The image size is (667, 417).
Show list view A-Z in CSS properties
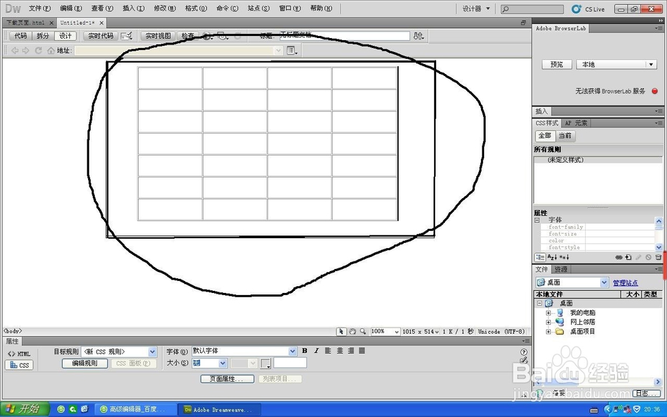coord(552,258)
